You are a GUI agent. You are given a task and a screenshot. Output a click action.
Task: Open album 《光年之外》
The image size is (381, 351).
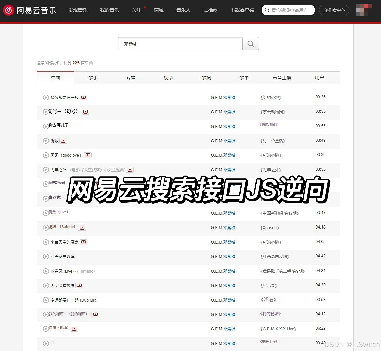coord(271,170)
